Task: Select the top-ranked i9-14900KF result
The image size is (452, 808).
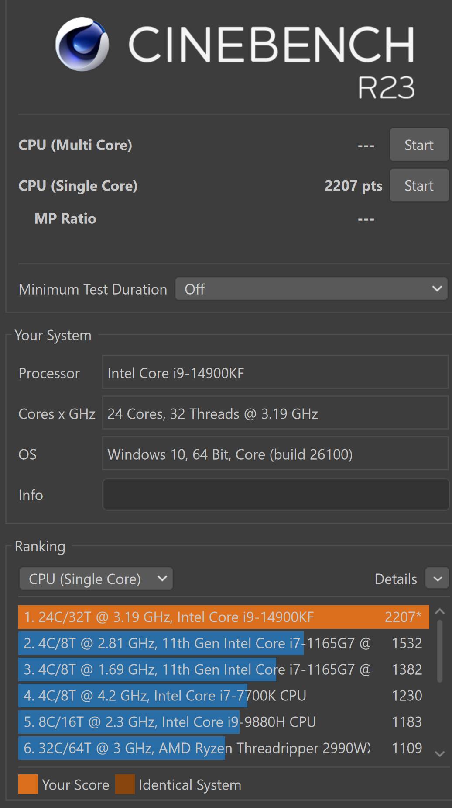Action: click(223, 617)
